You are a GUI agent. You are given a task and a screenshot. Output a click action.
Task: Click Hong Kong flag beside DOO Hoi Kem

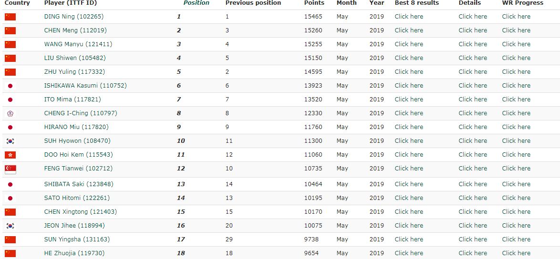pos(10,155)
